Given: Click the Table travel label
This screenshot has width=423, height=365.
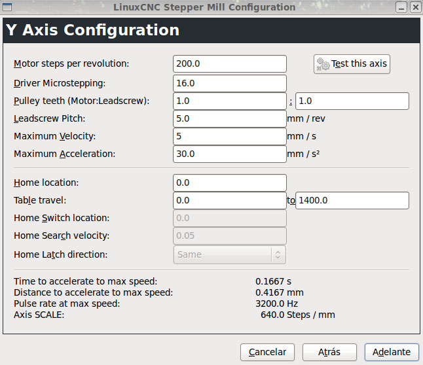Looking at the screenshot, I should click(40, 201).
